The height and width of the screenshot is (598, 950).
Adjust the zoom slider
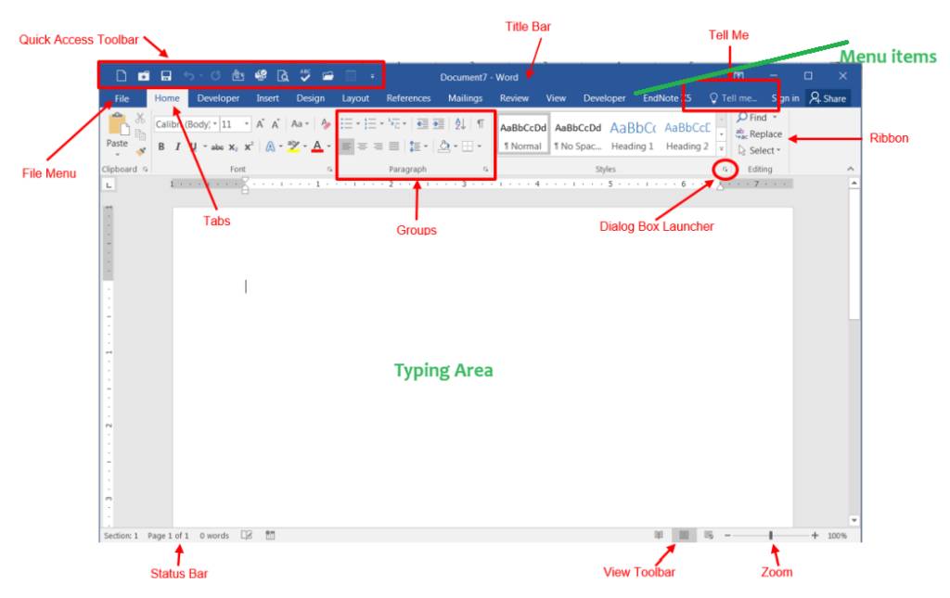click(770, 535)
